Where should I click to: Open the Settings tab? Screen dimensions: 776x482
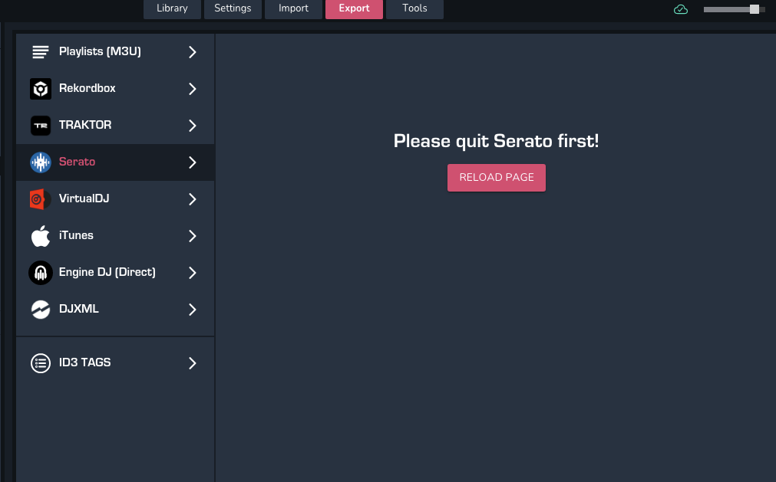(x=233, y=8)
